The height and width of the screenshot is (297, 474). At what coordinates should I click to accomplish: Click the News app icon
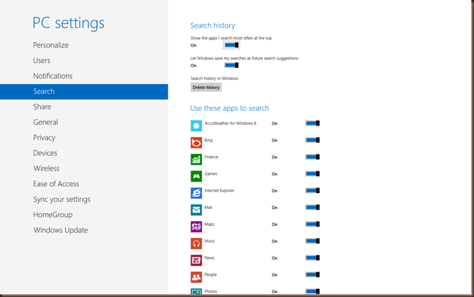(x=196, y=261)
